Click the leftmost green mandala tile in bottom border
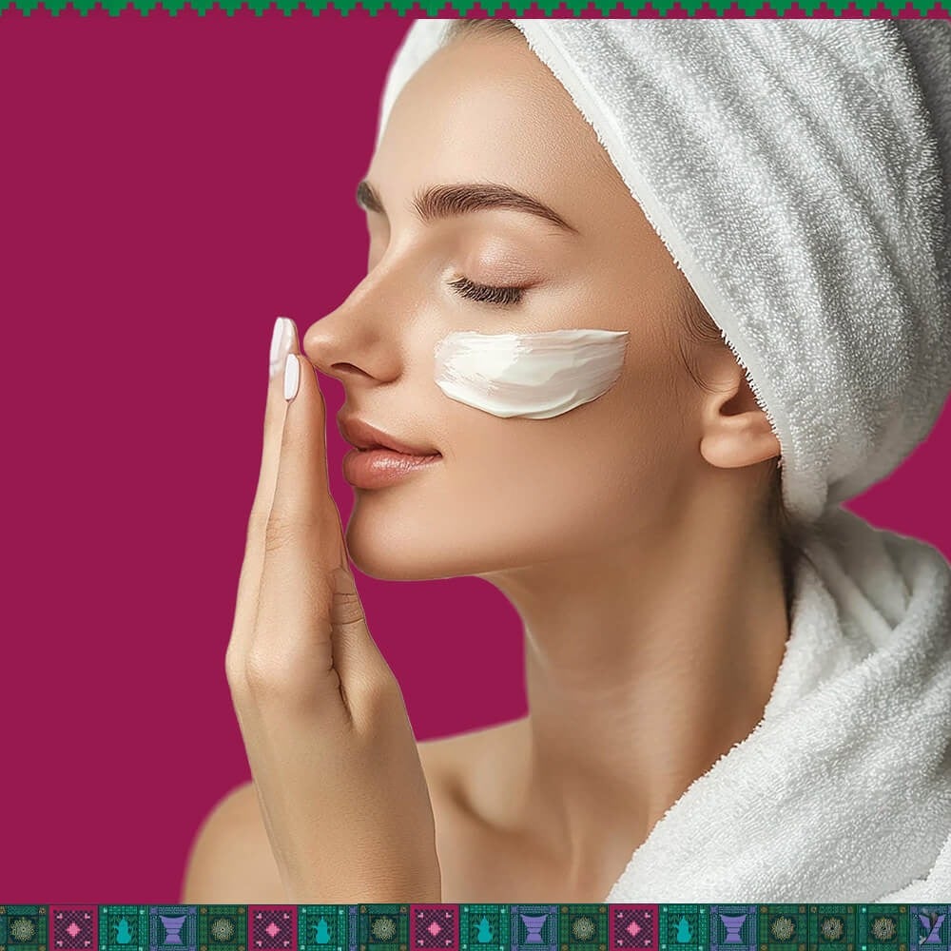The width and height of the screenshot is (951, 951). (x=23, y=927)
